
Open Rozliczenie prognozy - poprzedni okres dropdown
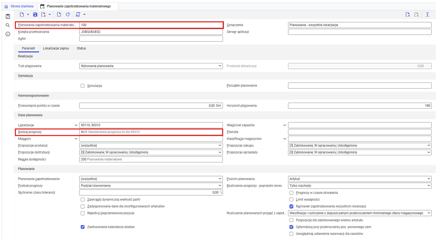(360, 186)
